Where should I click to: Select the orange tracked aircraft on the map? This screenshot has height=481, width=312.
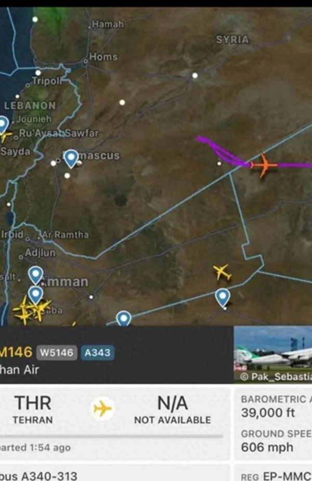click(x=264, y=165)
